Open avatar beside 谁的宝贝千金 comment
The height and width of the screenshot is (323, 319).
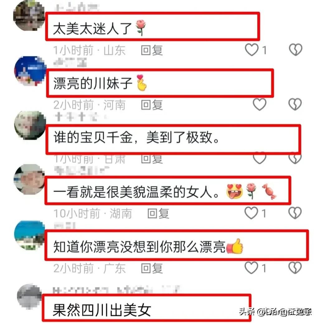(x=30, y=125)
